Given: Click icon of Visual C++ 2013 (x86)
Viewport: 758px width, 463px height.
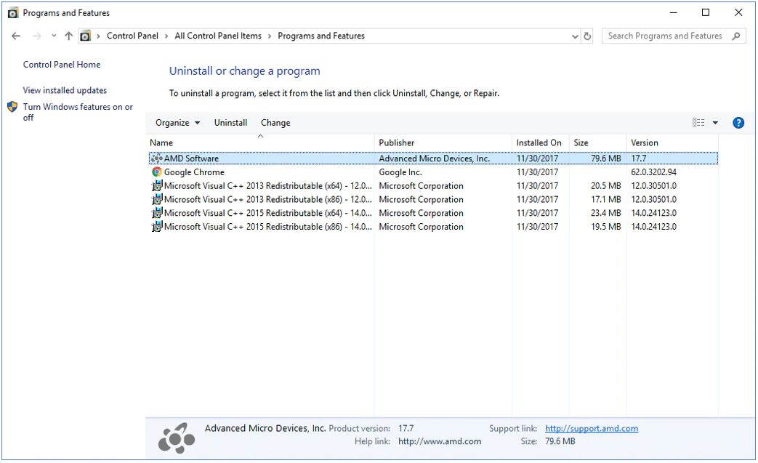Looking at the screenshot, I should click(156, 200).
